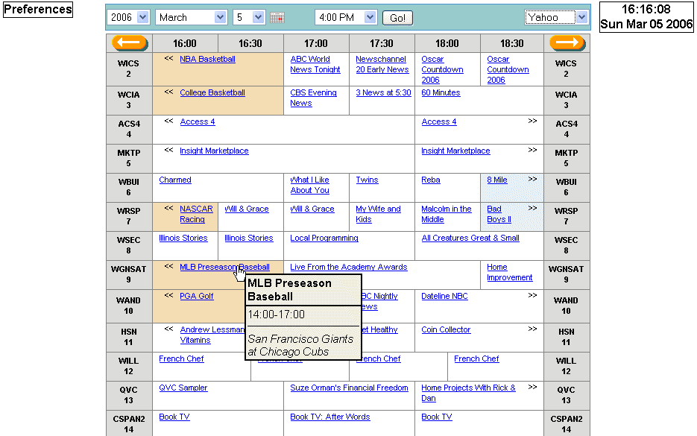
Task: Click the 14:00-17:00 time in the tooltip
Action: point(276,315)
